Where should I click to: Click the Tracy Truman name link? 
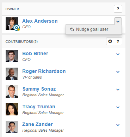[x=39, y=107]
